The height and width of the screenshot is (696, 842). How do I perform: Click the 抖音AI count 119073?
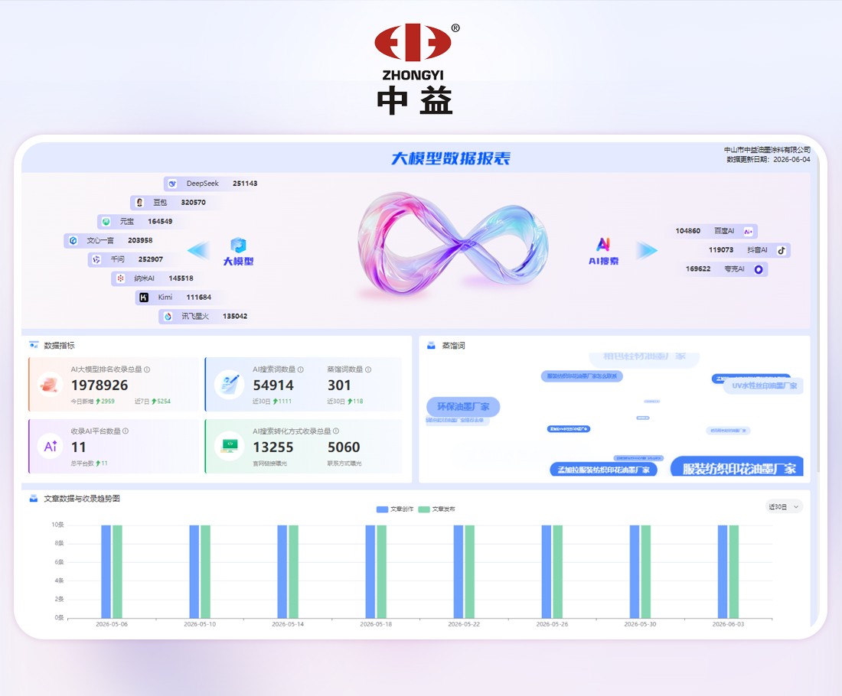(721, 249)
